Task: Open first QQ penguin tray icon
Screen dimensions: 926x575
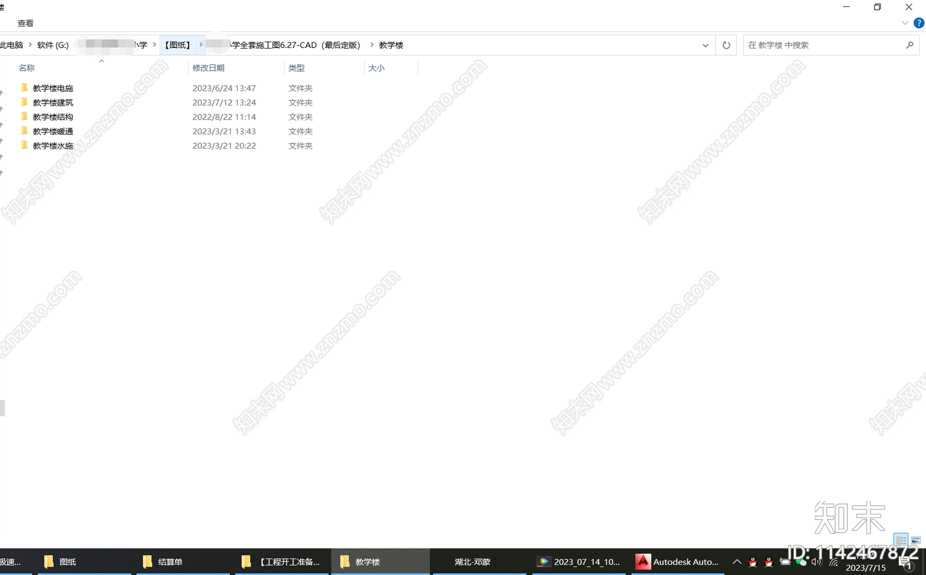Action: 753,562
